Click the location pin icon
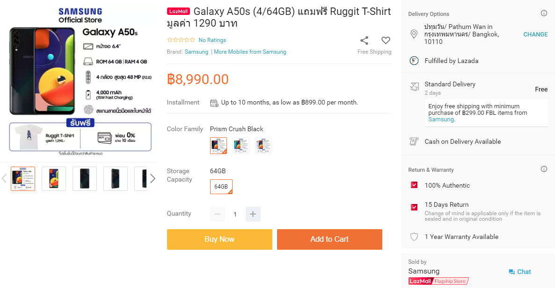The width and height of the screenshot is (555, 288). [x=414, y=34]
